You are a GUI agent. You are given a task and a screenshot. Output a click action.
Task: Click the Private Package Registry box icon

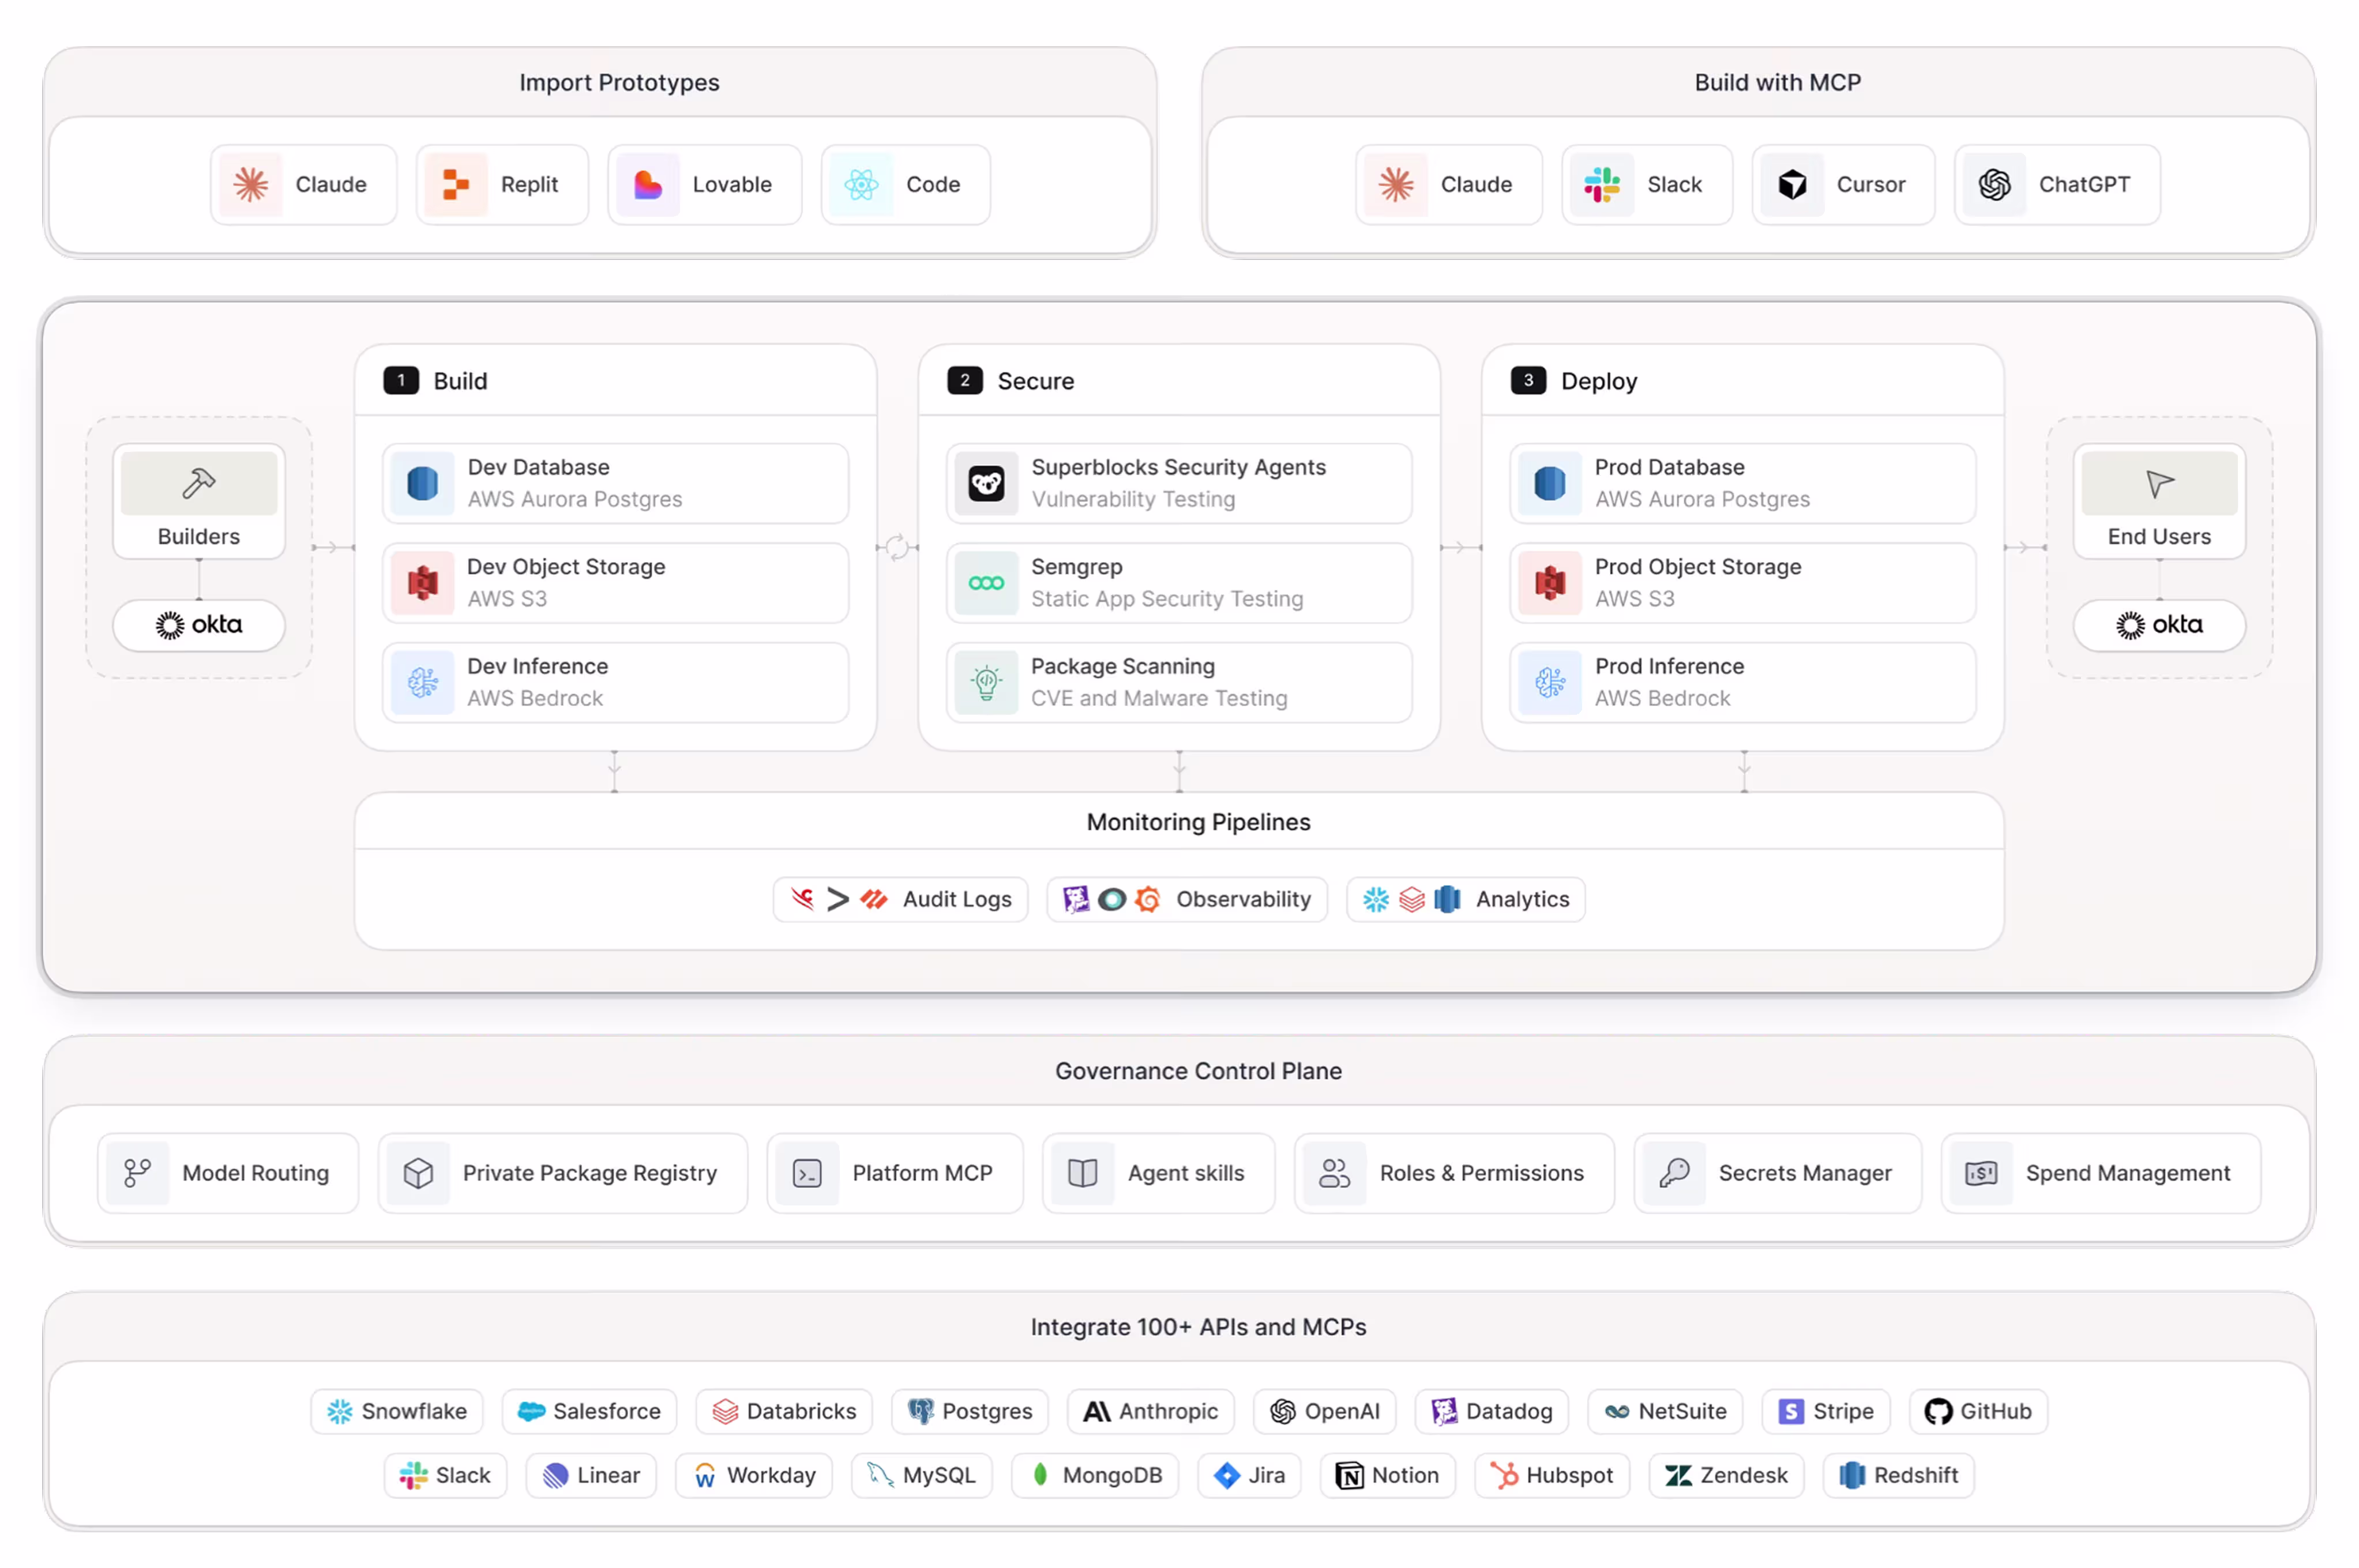click(x=418, y=1173)
